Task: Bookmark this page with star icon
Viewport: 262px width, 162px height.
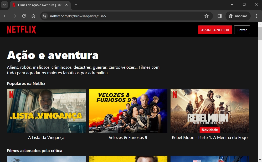Action: click(x=207, y=16)
